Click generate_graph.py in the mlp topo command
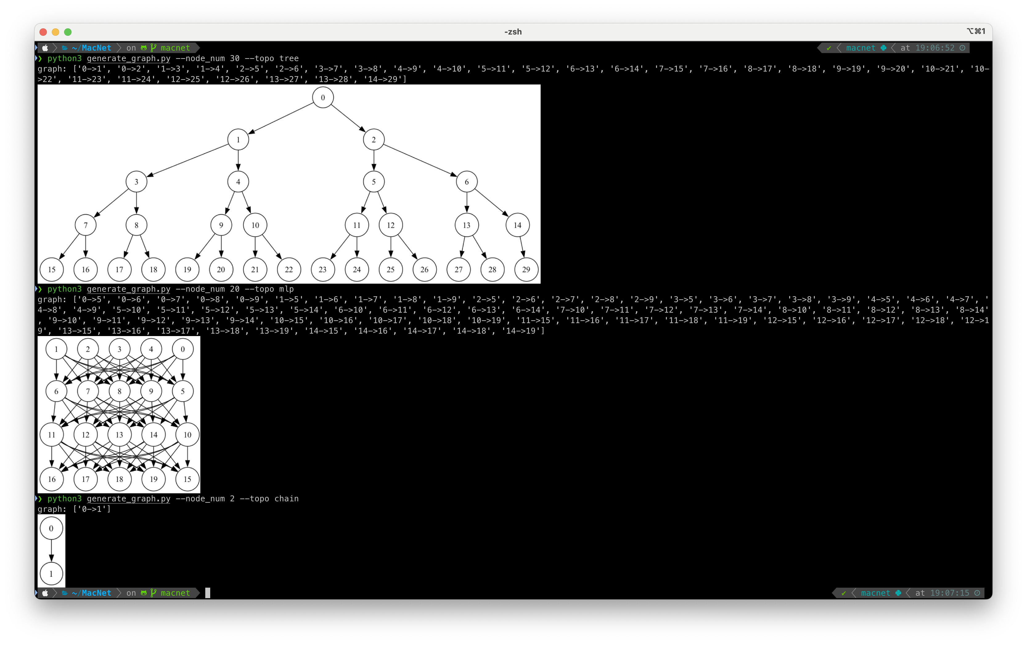The height and width of the screenshot is (645, 1027). pos(128,289)
